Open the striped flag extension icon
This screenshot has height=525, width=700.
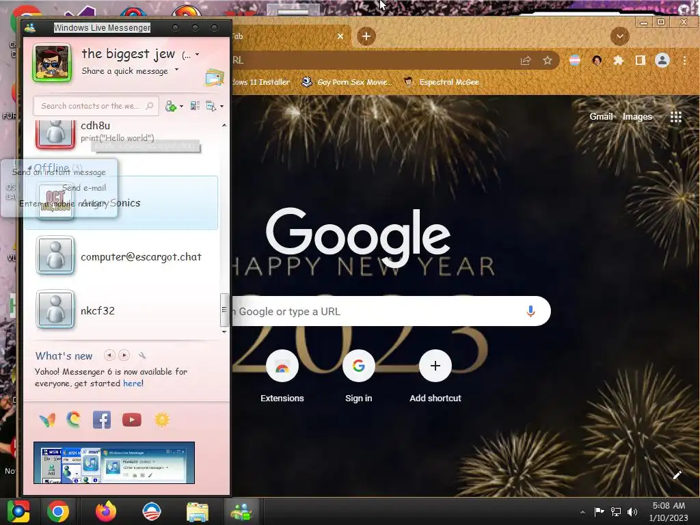point(575,60)
